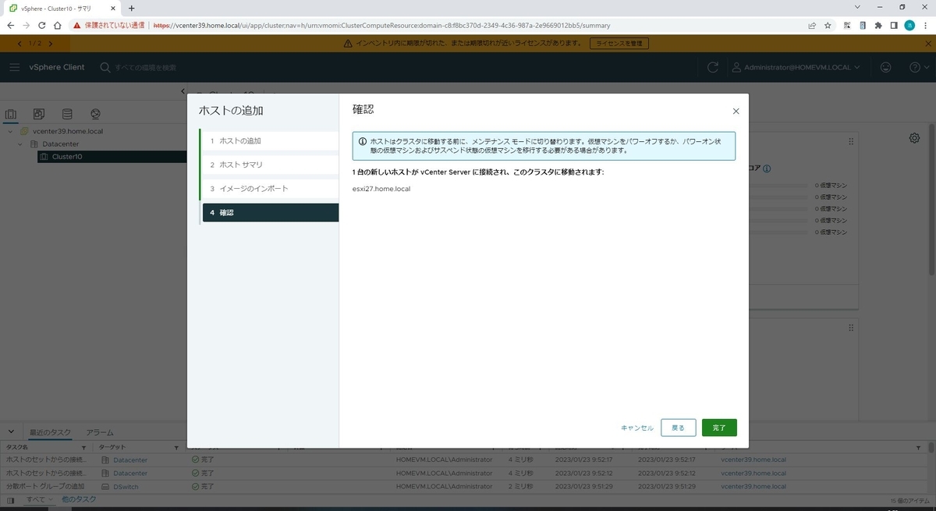Open the Administrator@HOMEVM.LOCAL user dropdown
Image resolution: width=936 pixels, height=511 pixels.
(797, 68)
